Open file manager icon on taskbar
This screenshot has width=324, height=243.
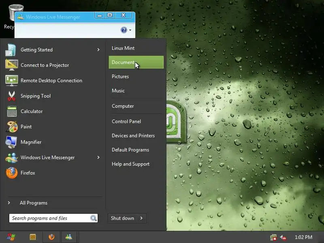pyautogui.click(x=33, y=237)
